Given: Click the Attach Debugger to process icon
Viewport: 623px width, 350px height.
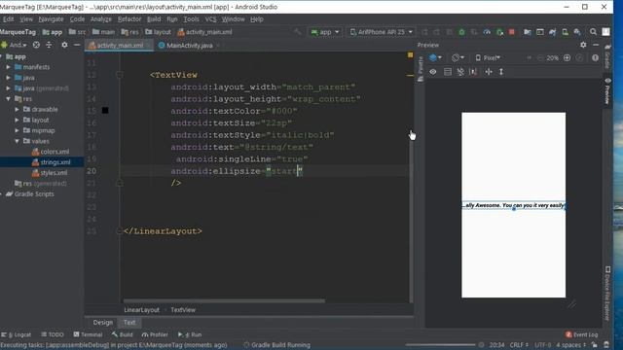Looking at the screenshot, I should tap(499, 32).
